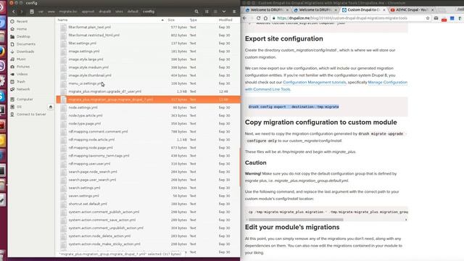
Task: Go forward in the Files window
Action: (x=21, y=12)
